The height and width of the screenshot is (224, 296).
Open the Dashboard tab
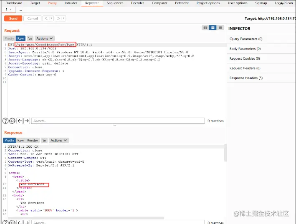[x=14, y=3]
